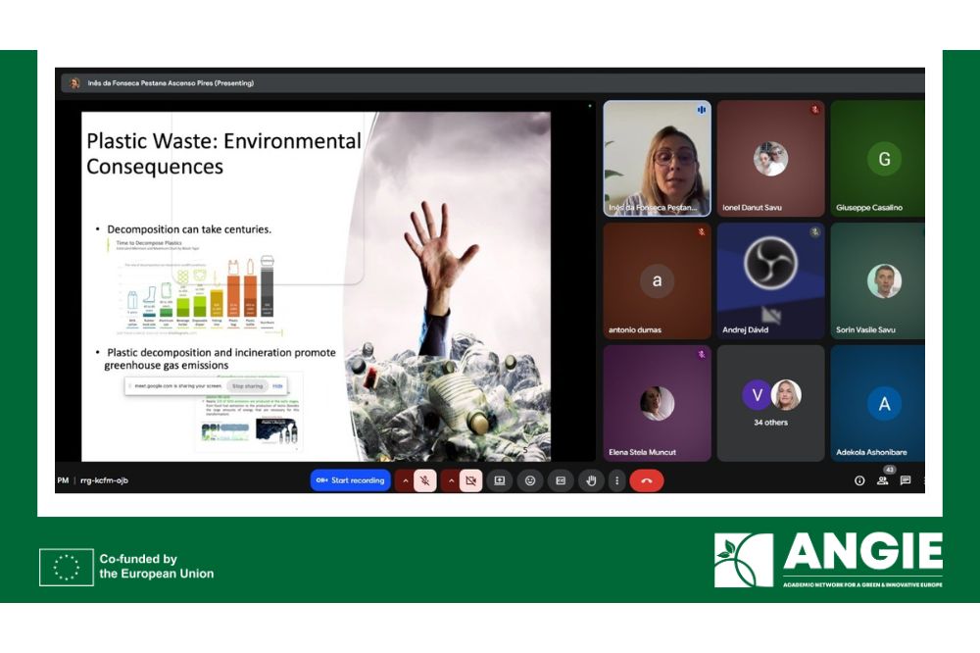Unmute the microphone in the call bar
The width and height of the screenshot is (980, 653).
tap(425, 480)
